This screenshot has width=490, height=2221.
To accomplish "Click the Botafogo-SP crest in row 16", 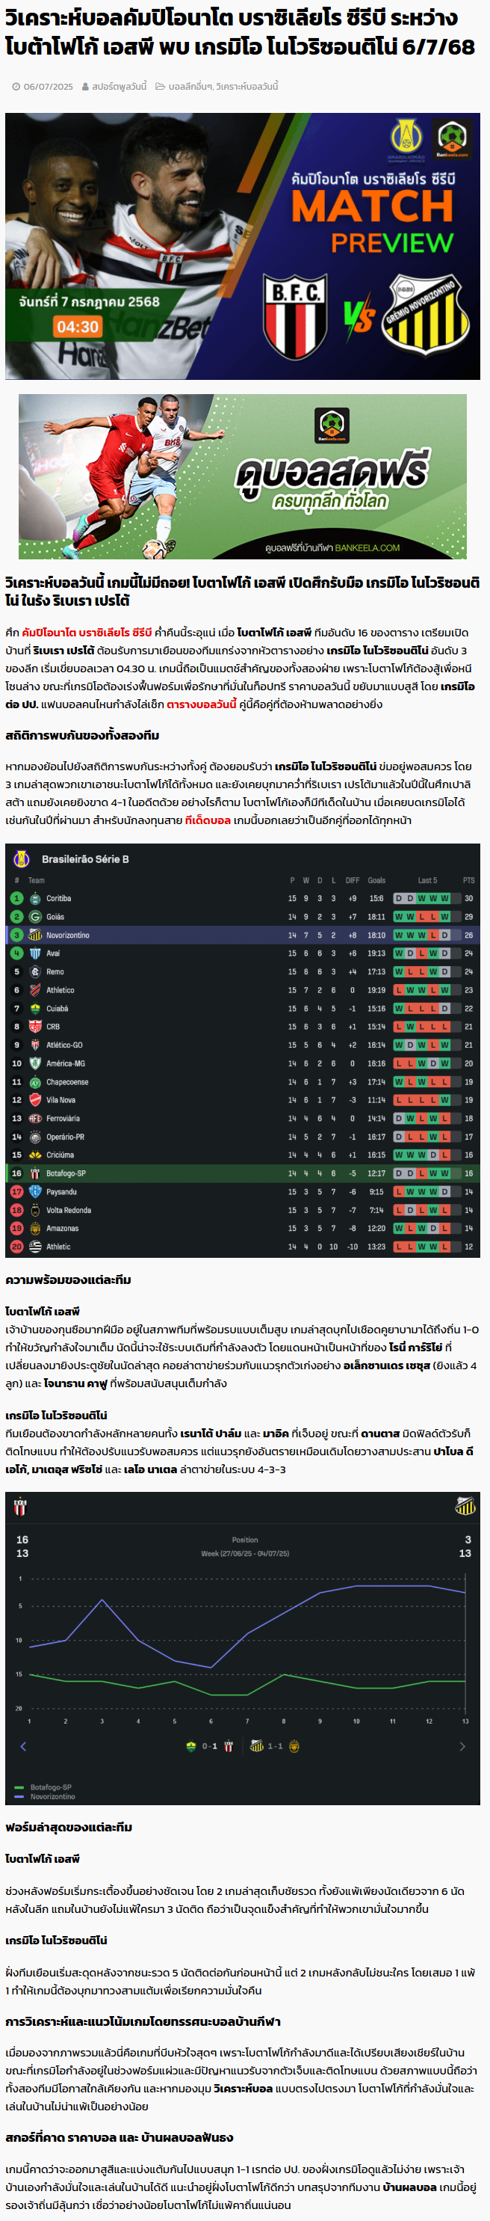I will pyautogui.click(x=35, y=1173).
